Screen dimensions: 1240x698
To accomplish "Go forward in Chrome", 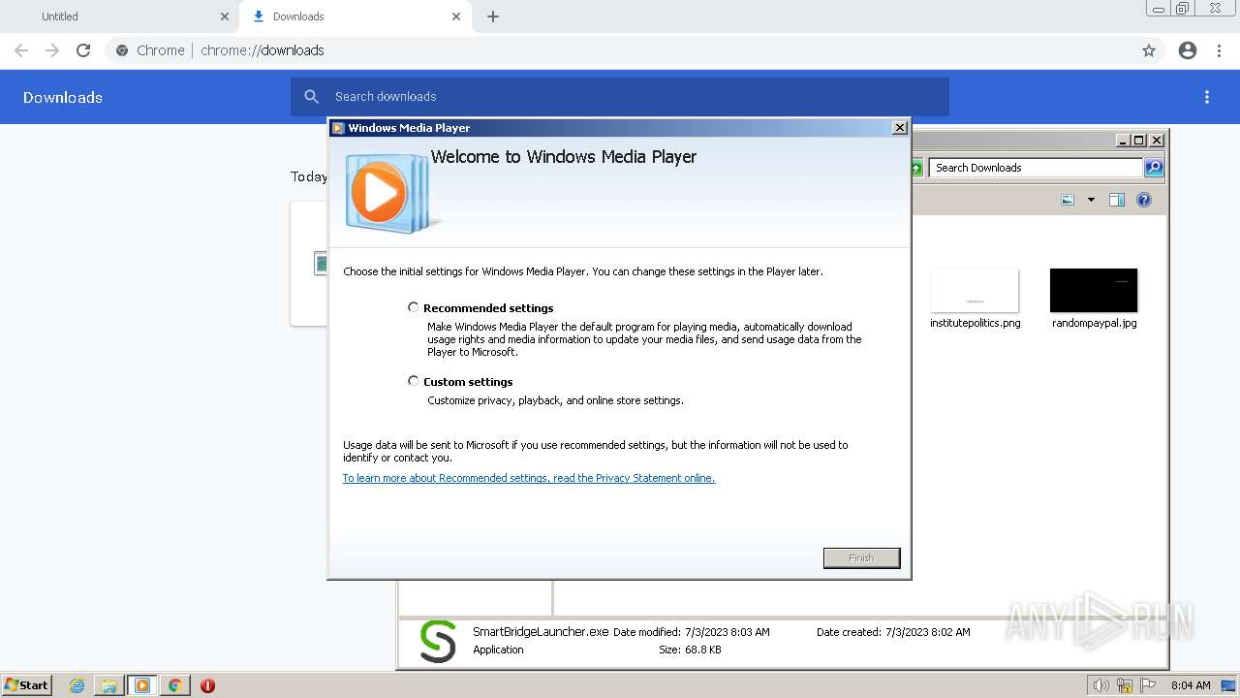I will point(52,50).
